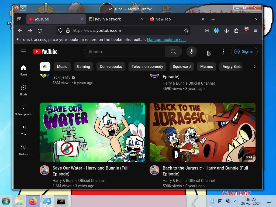This screenshot has width=276, height=207.
Task: Open Save Our Water video title
Action: [x=91, y=171]
